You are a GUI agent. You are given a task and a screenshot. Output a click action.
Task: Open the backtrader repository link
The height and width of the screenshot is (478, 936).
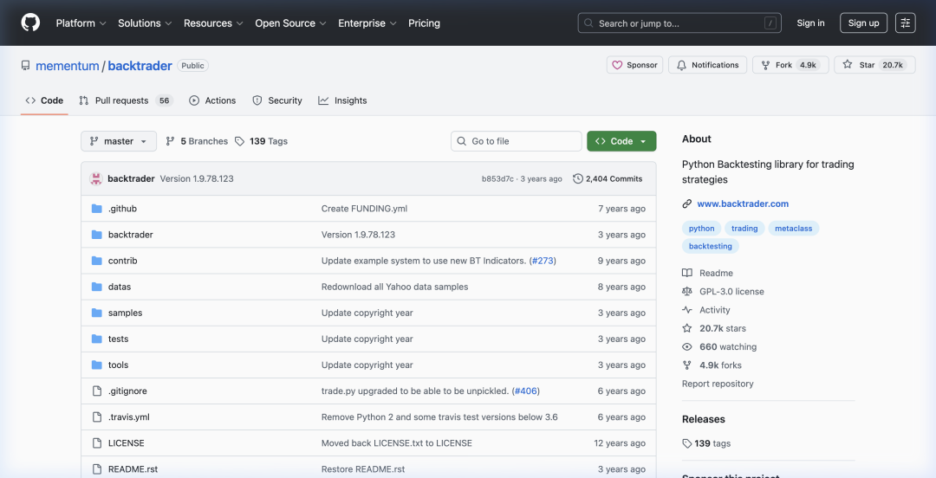pyautogui.click(x=140, y=66)
